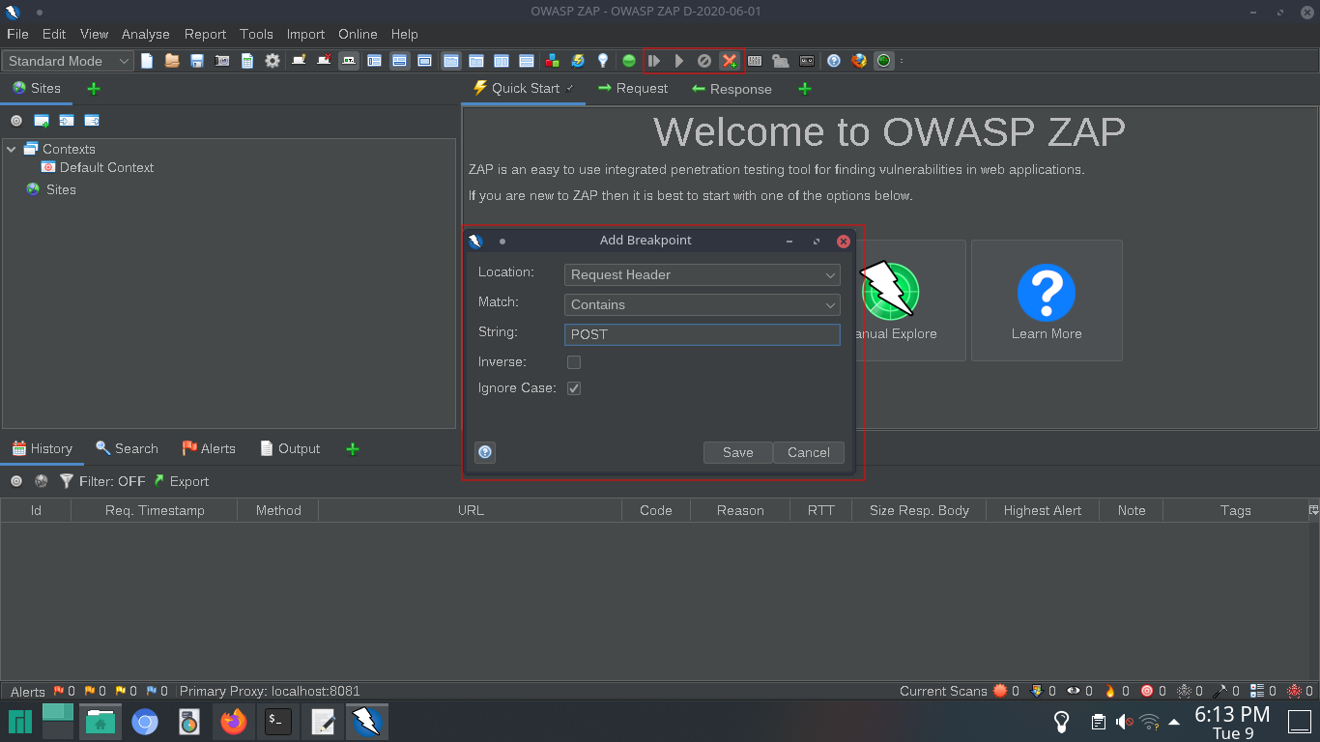This screenshot has width=1320, height=742.
Task: Click the orange burst Current Scans icon
Action: (1000, 691)
